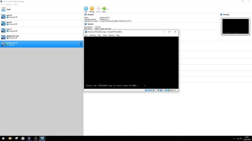
Task: Open File menu in running VM window
Action: coord(86,35)
